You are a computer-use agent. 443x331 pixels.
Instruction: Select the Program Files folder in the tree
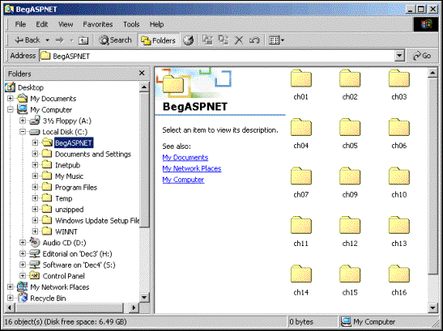tap(75, 187)
